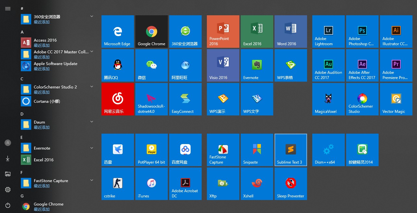
Task: Start PotPlayer 64 bit tile
Action: click(x=151, y=150)
